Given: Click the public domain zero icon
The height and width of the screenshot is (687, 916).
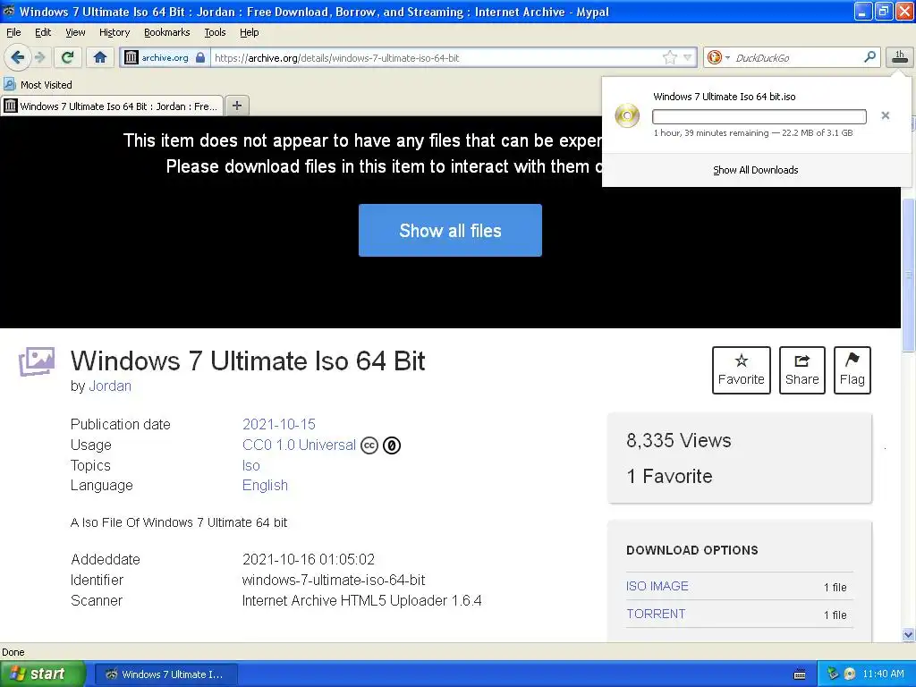Looking at the screenshot, I should (x=392, y=445).
